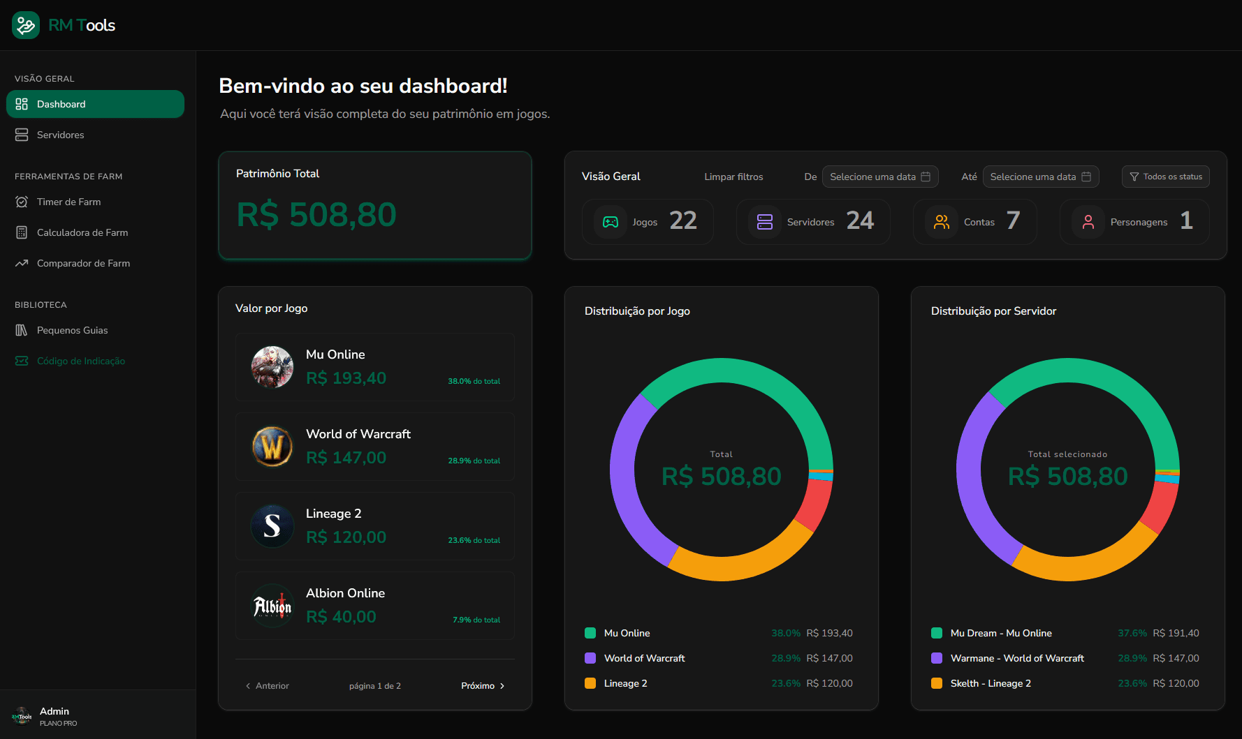Toggle the Lineage 2 legend entry
The width and height of the screenshot is (1242, 739).
(625, 683)
